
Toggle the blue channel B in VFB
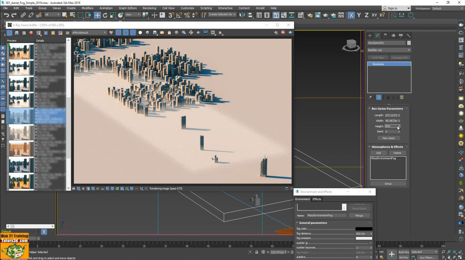point(133,33)
